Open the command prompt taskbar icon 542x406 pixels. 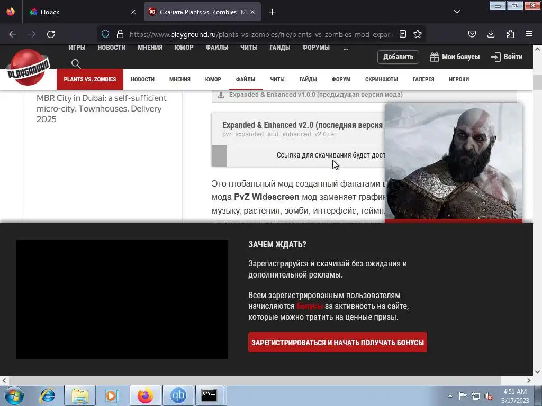(209, 395)
